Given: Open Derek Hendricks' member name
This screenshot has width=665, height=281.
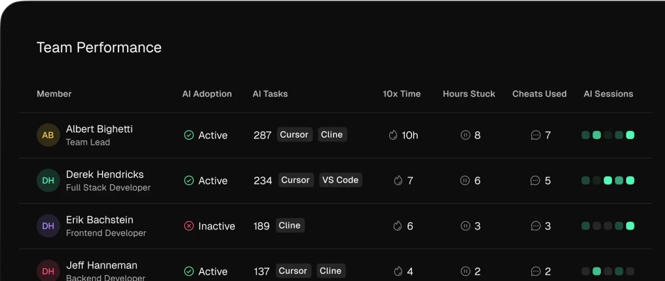Looking at the screenshot, I should (105, 175).
